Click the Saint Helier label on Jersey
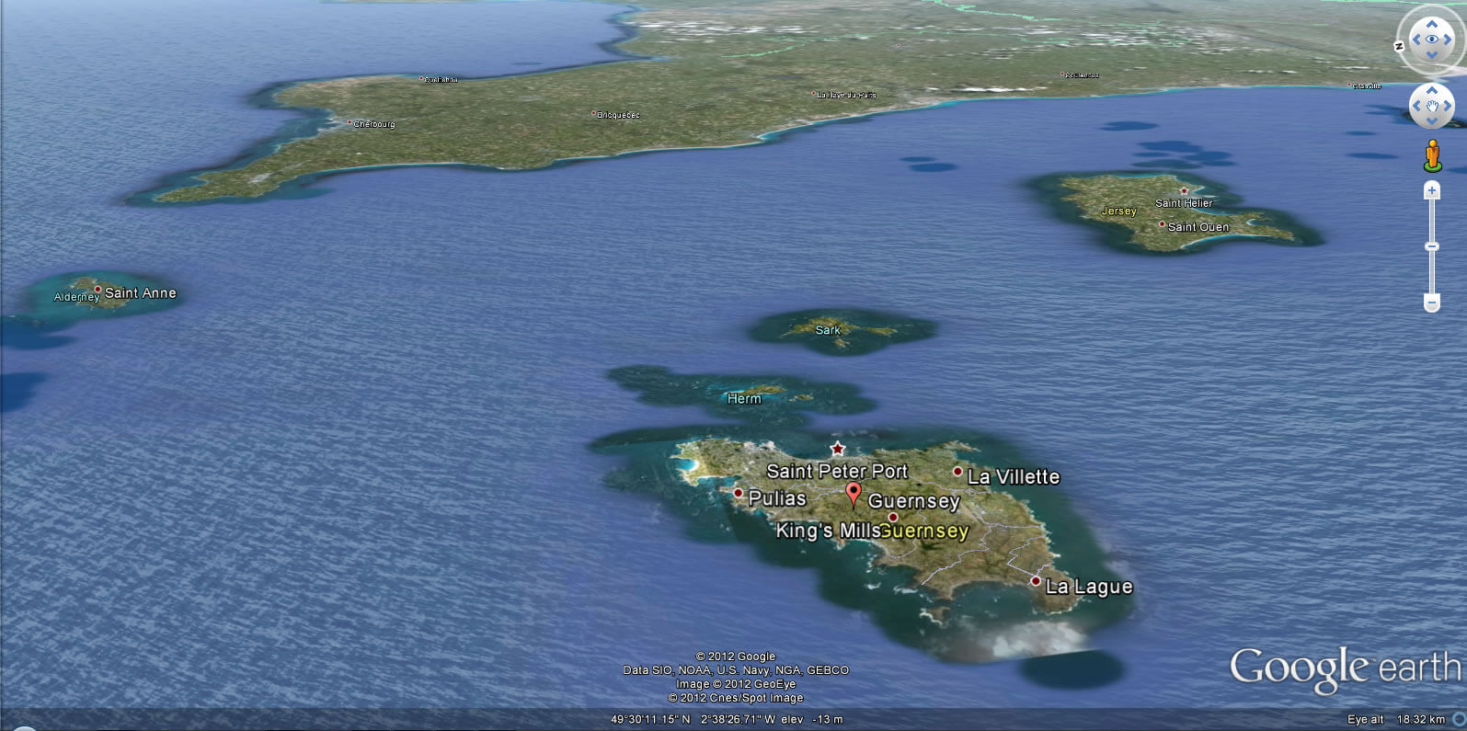Viewport: 1467px width, 731px height. click(1184, 203)
